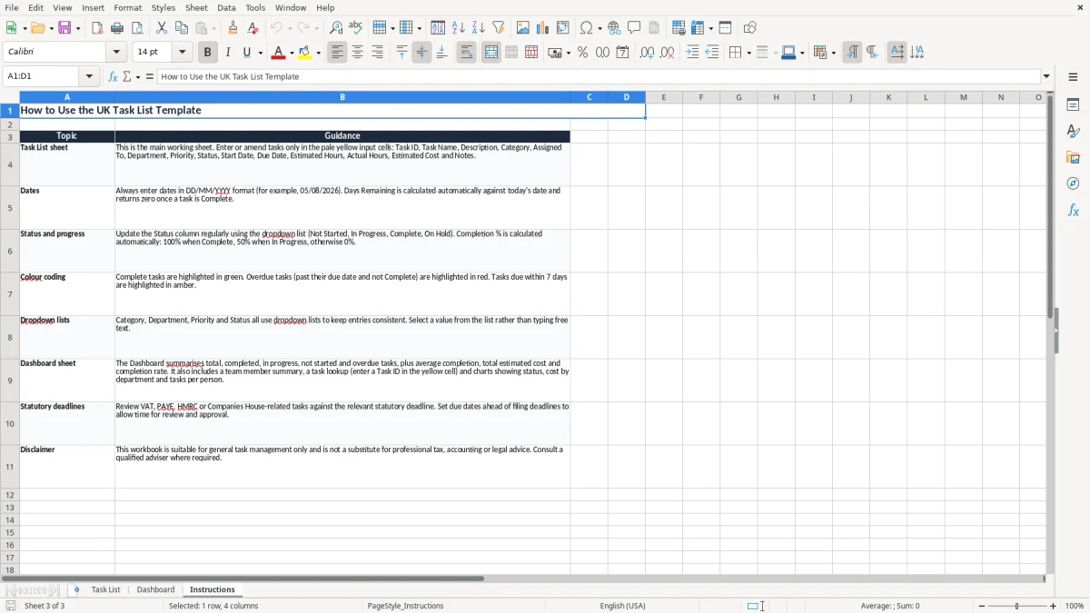
Task: Click the Open folder icon
Action: (37, 28)
